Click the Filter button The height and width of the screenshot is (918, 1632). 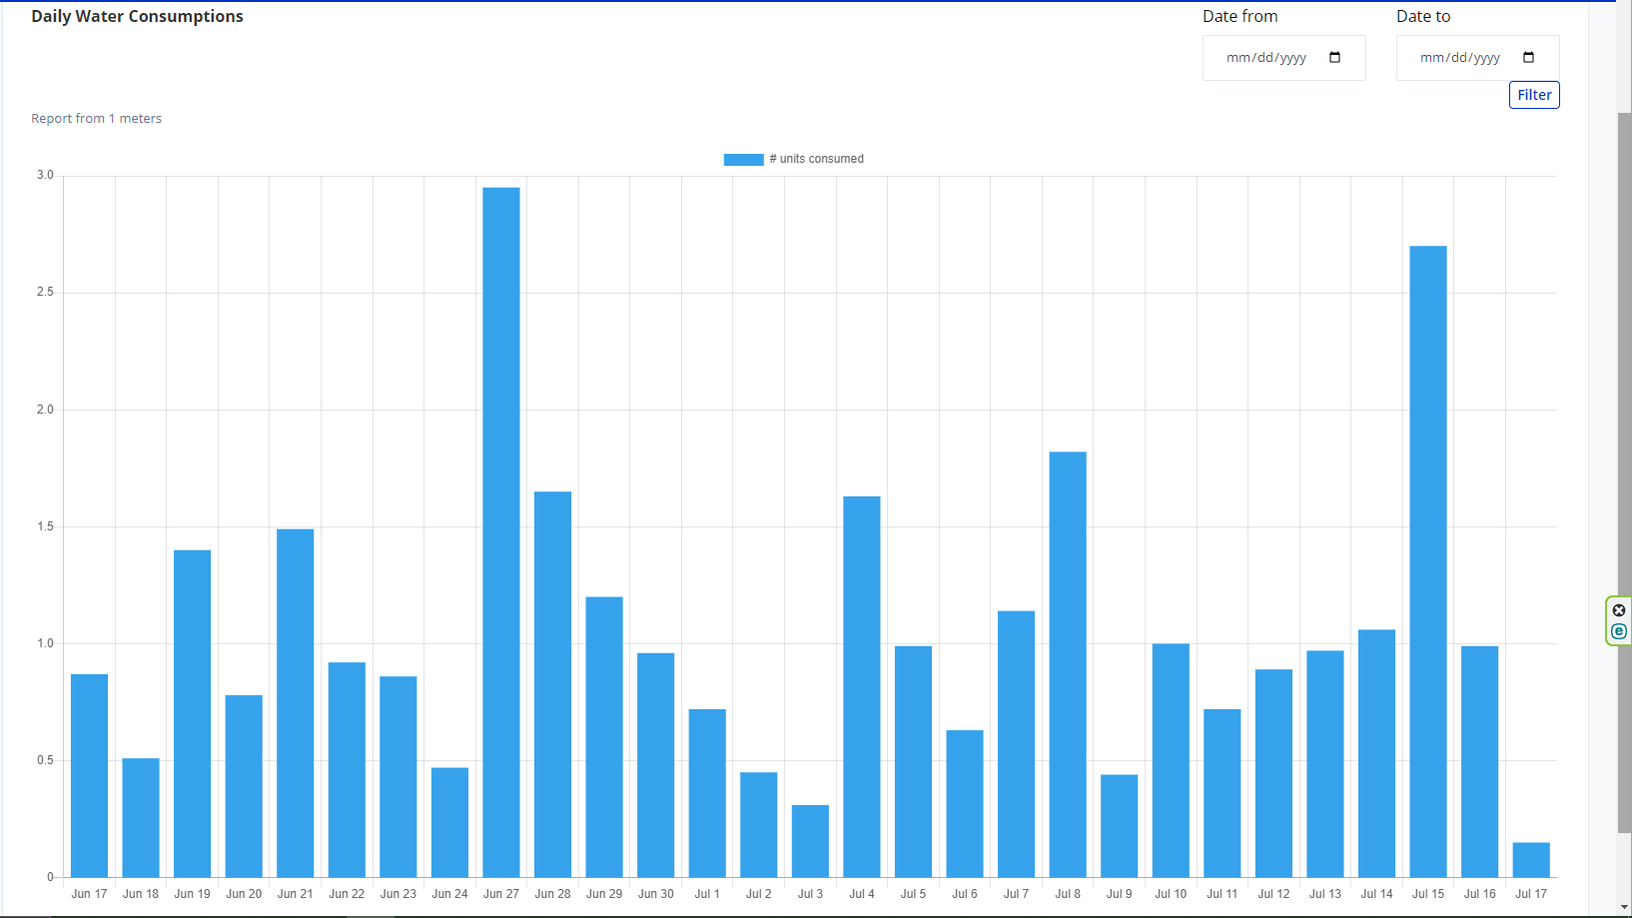pyautogui.click(x=1534, y=95)
